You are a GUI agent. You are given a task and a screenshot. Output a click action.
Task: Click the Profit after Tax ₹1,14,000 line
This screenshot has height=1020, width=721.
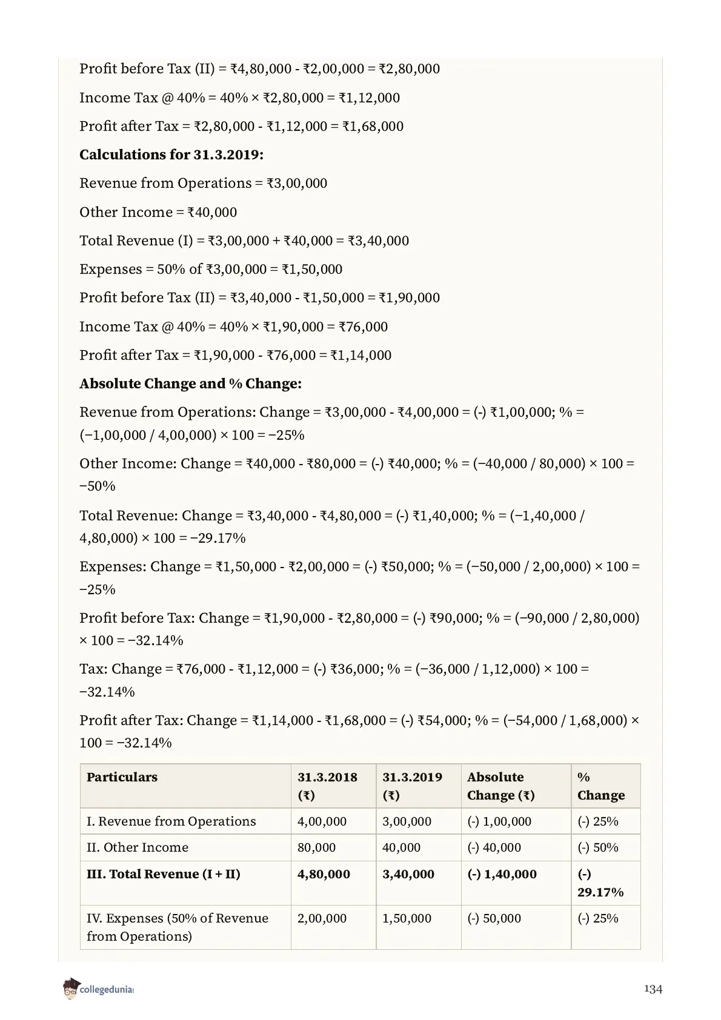click(235, 355)
